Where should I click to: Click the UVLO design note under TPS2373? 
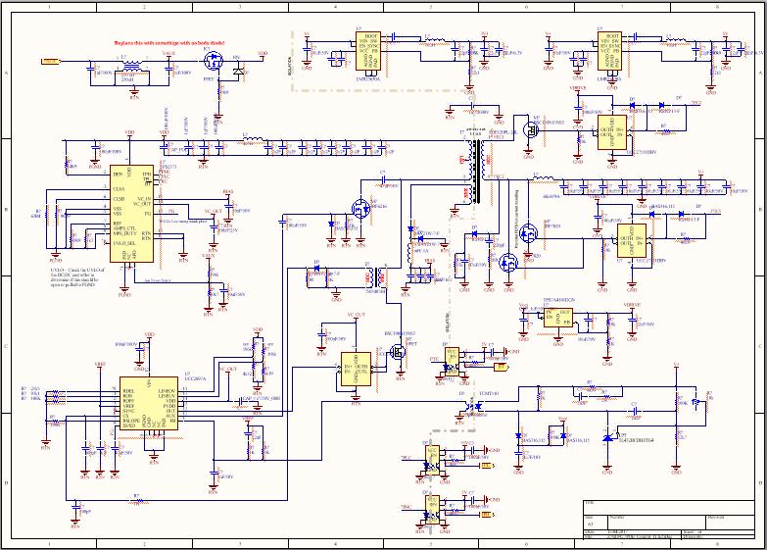[77, 277]
